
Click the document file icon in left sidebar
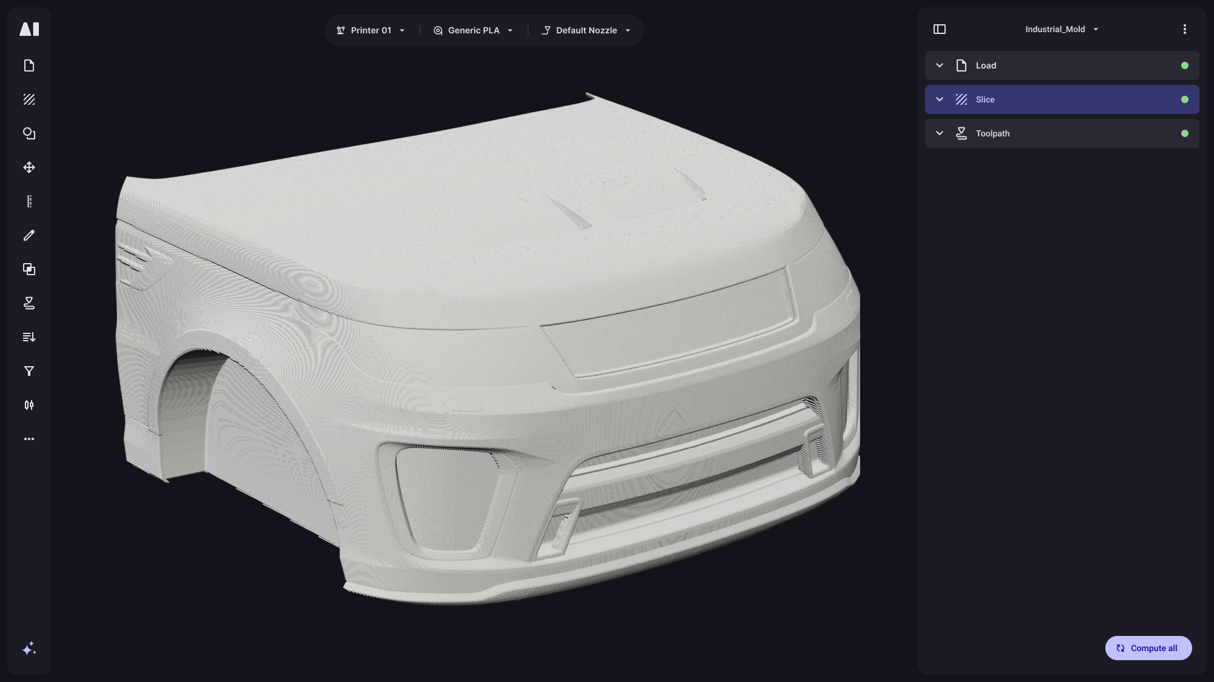pos(29,65)
